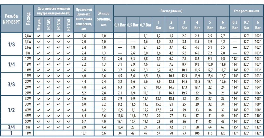Click the HC 316L checkmark in the 50W row
Viewport: 264px width, 138px height.
[69, 122]
